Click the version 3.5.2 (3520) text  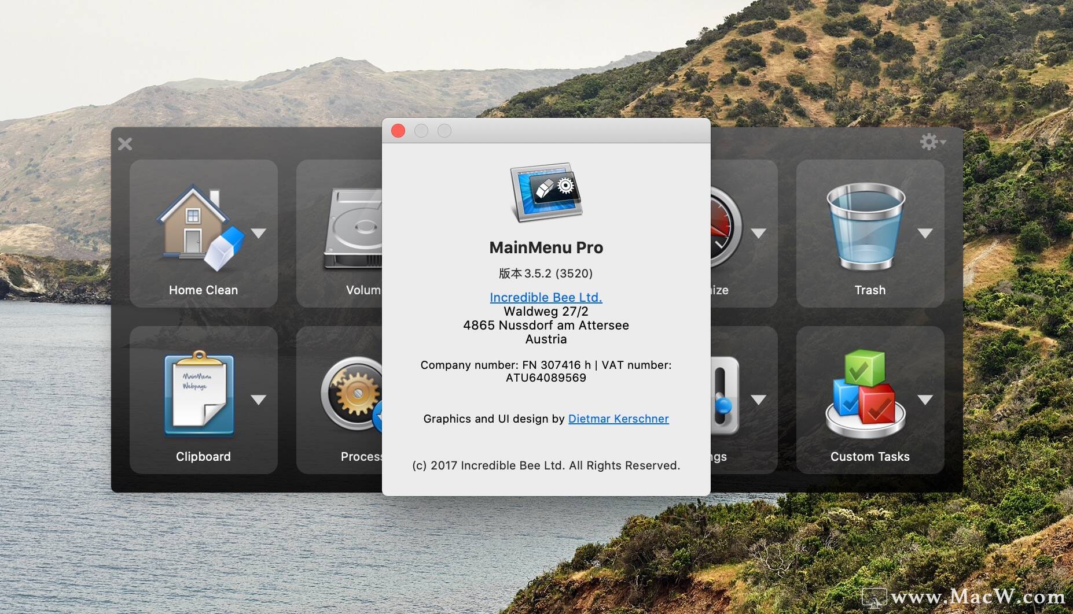[x=546, y=273]
